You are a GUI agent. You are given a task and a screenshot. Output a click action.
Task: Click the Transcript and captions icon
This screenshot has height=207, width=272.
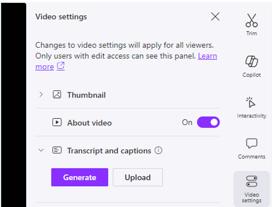tap(57, 151)
